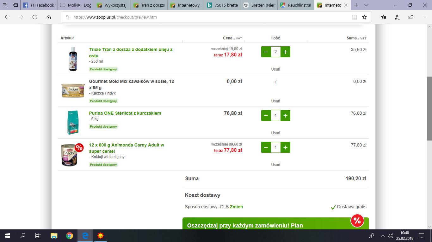This screenshot has height=242, width=432.
Task: Remove Gourmet Gold Mix with Usuń link
Action: pos(275,101)
